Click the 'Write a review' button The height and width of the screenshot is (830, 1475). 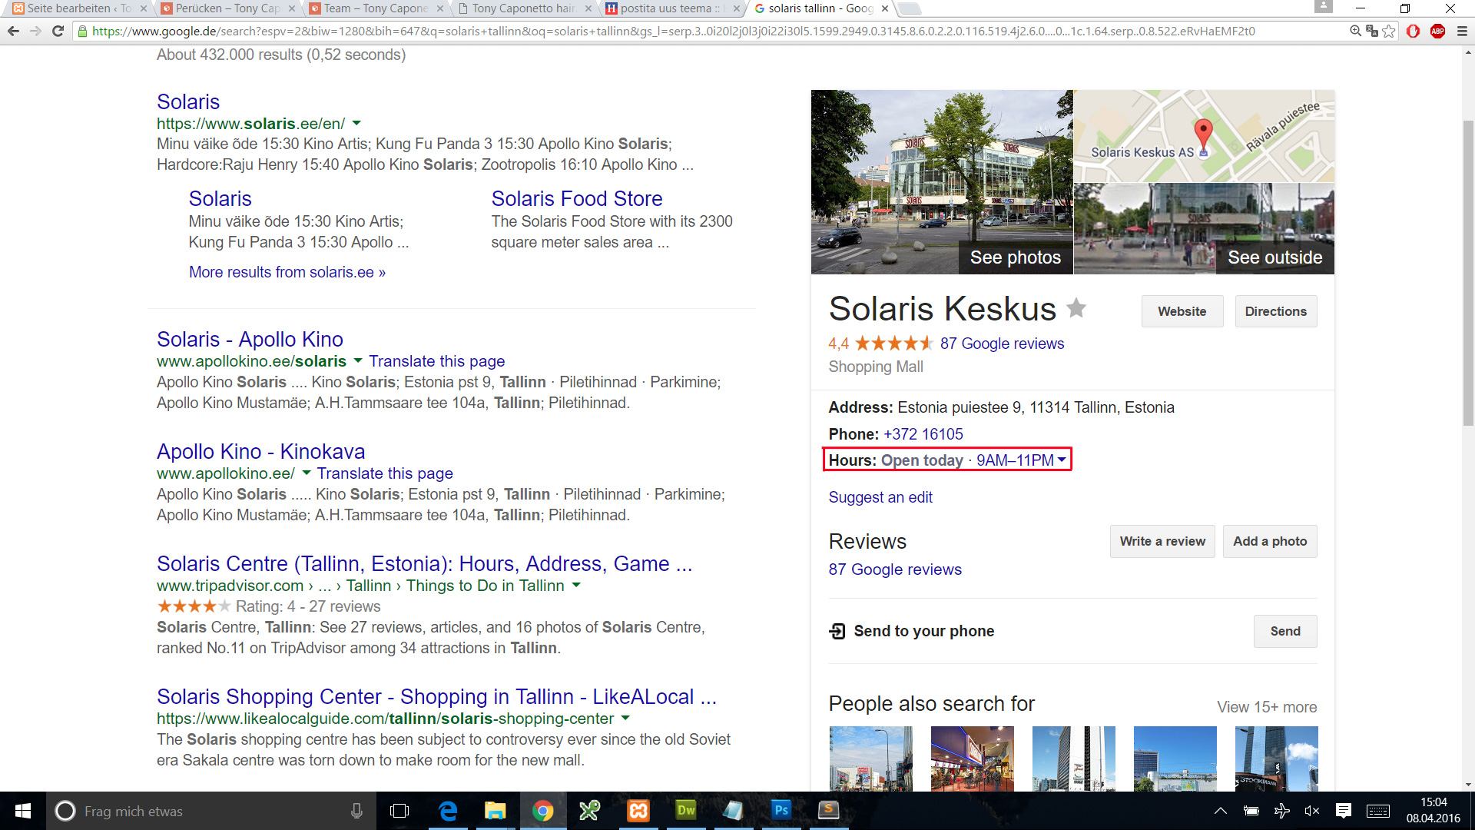tap(1162, 541)
